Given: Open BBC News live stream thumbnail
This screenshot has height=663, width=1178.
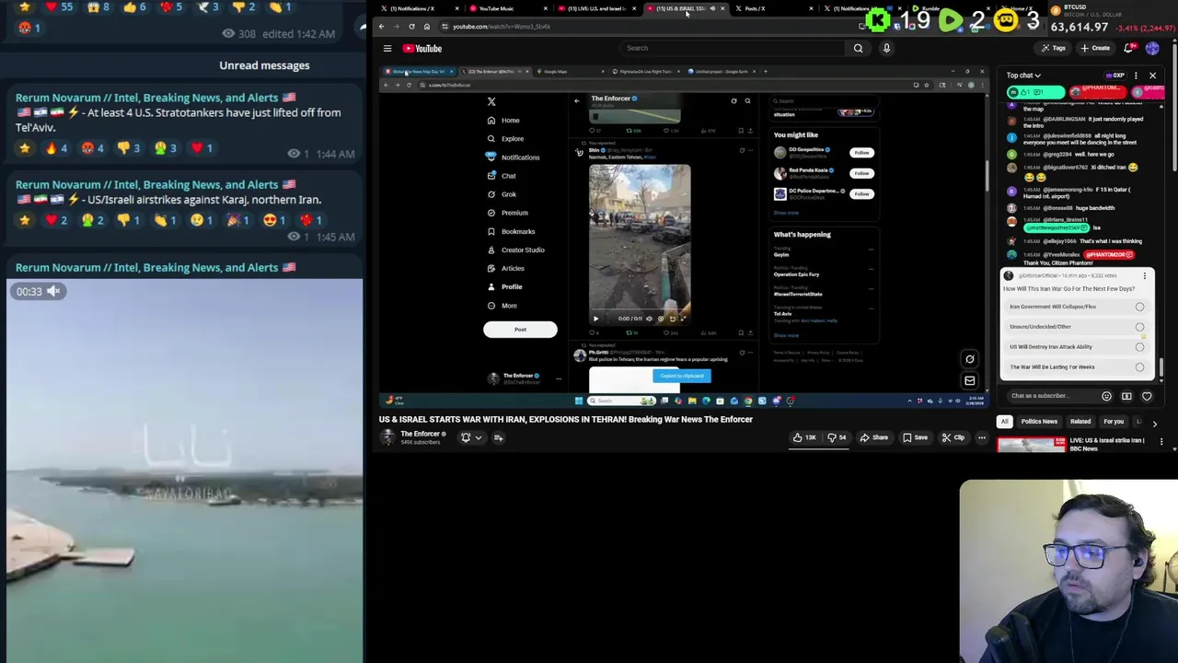Looking at the screenshot, I should [1032, 445].
